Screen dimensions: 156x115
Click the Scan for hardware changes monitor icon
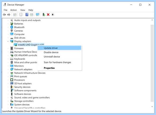[x=38, y=15]
